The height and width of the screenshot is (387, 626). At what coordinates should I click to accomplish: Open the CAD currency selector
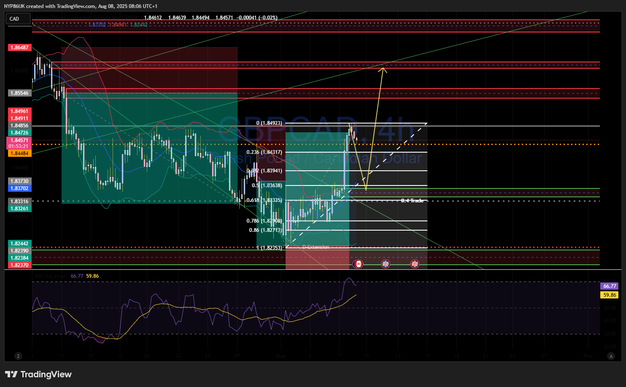click(18, 19)
